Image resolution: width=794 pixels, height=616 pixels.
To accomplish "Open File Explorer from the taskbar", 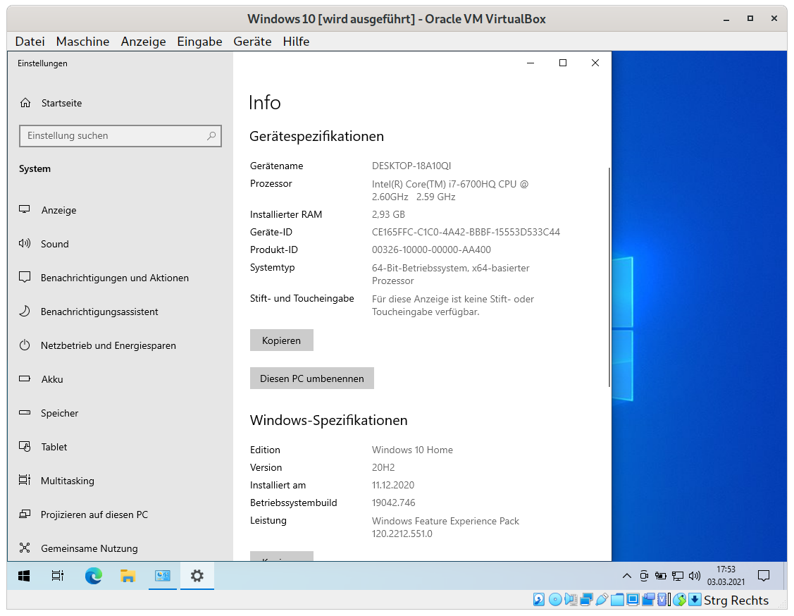I will coord(128,576).
